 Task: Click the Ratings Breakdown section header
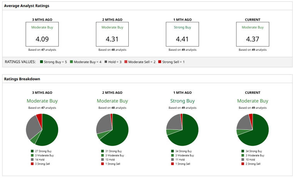22,79
